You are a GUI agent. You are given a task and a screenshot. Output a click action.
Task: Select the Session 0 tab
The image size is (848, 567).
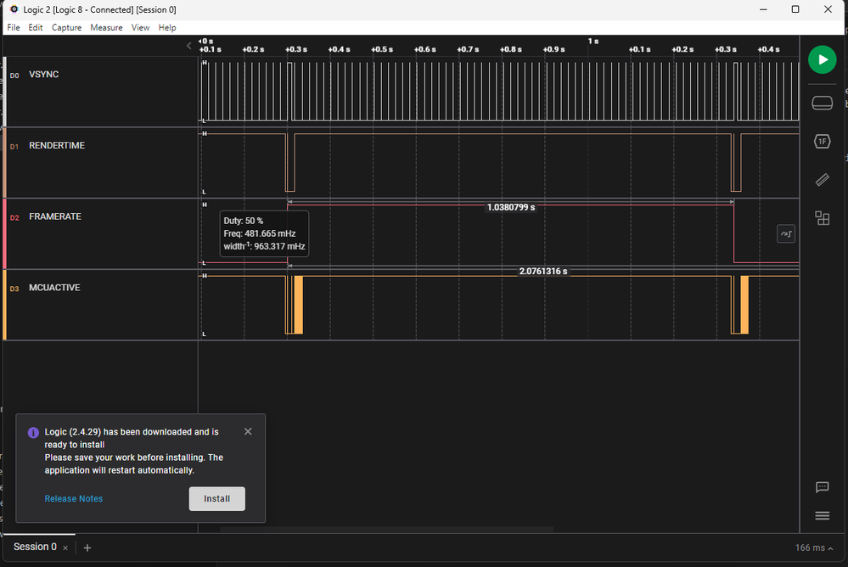(x=35, y=547)
